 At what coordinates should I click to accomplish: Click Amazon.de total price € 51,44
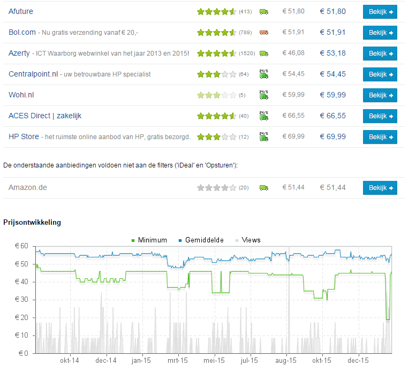pos(332,188)
